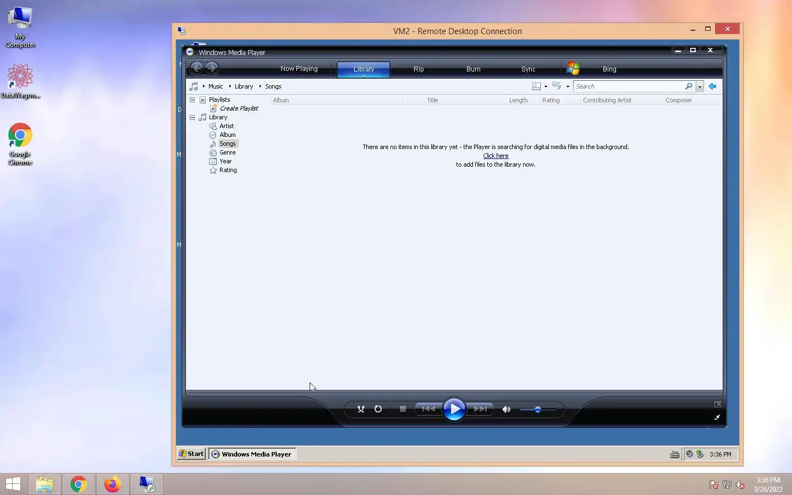Adjust the volume slider
792x495 pixels.
(x=538, y=409)
